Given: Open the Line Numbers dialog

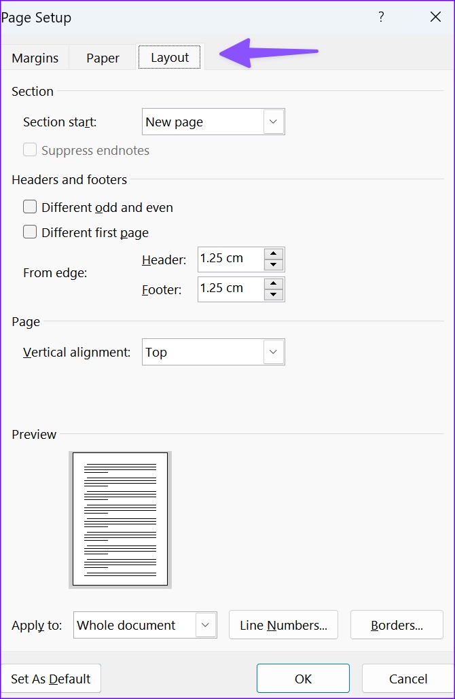Looking at the screenshot, I should 283,625.
